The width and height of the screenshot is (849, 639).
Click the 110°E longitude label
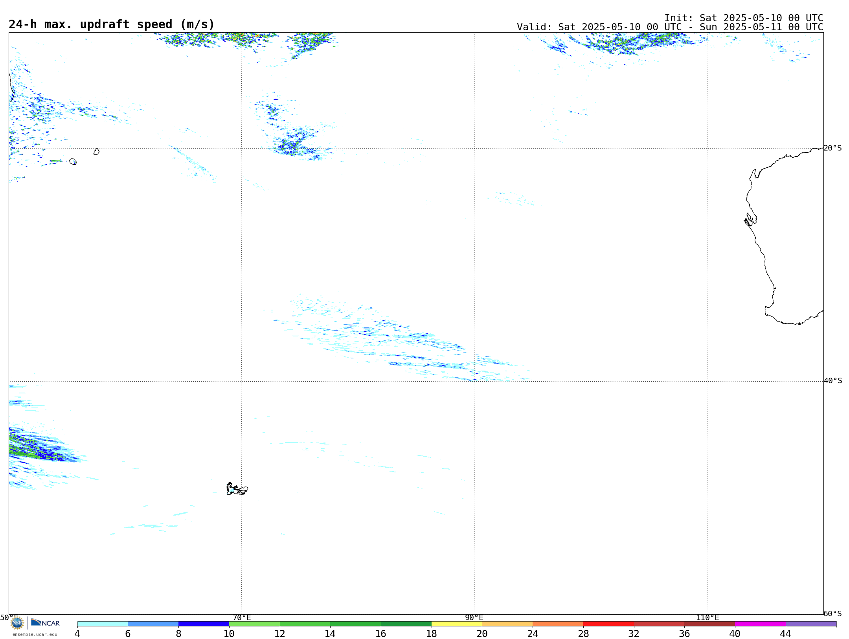tap(707, 618)
